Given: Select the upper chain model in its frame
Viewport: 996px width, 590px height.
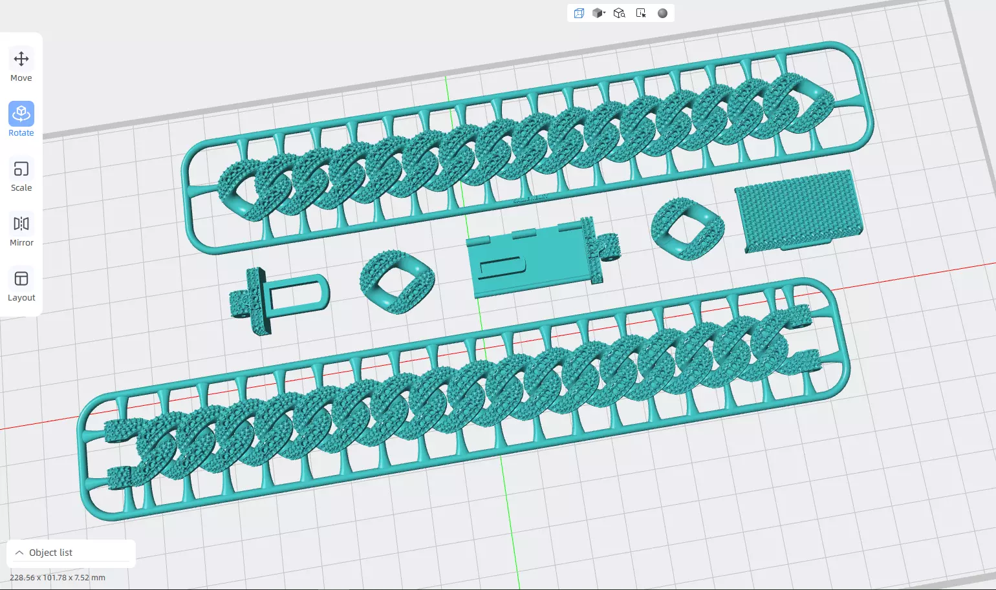Looking at the screenshot, I should (527, 147).
